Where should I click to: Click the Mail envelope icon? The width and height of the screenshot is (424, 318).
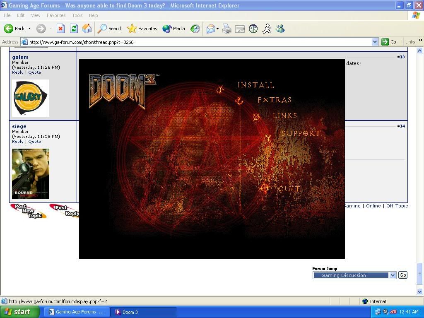(211, 29)
